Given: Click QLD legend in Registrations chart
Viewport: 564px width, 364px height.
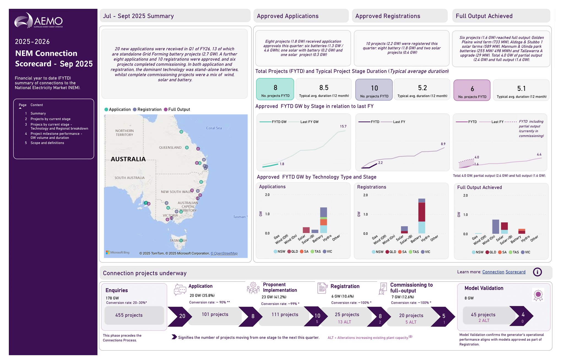Looking at the screenshot, I should click(x=391, y=252).
